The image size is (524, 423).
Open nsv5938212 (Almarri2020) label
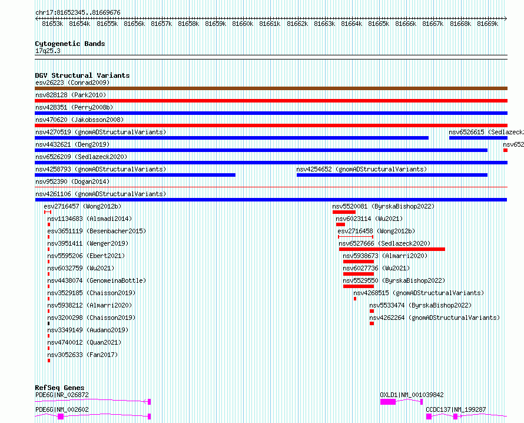coord(89,305)
